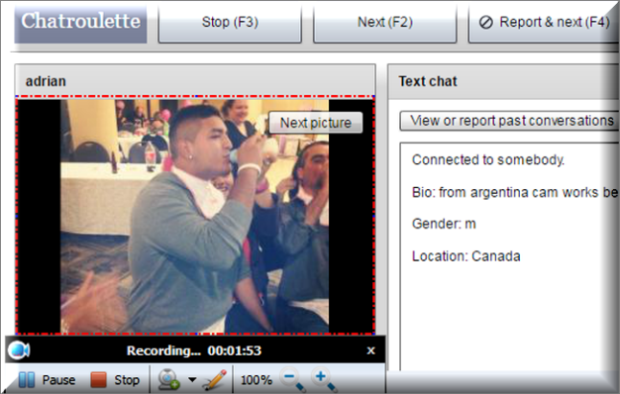The height and width of the screenshot is (394, 620).
Task: Select the pencil draw tool
Action: point(214,380)
